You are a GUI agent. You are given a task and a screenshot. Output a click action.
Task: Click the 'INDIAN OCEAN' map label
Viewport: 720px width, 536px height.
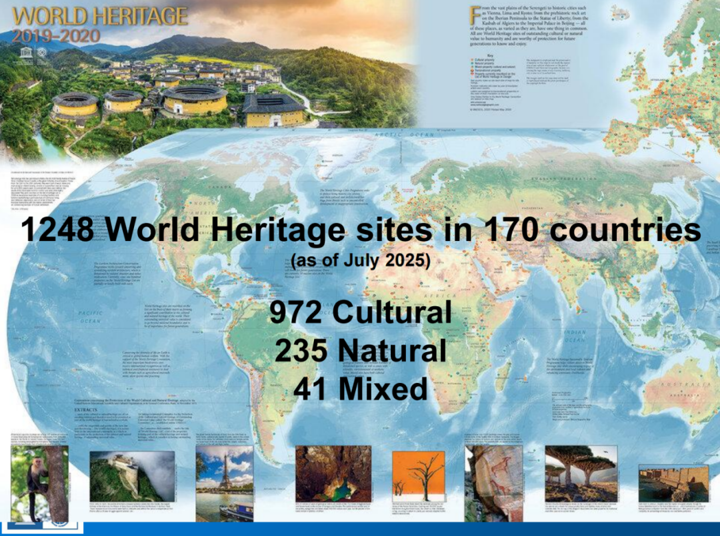click(x=575, y=336)
